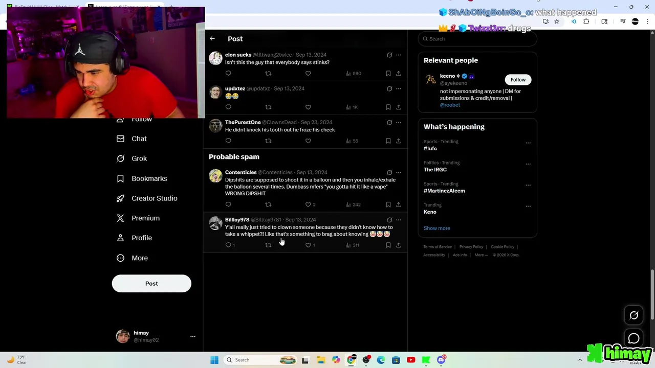655x368 pixels.
Task: Open the browser extensions puzzle icon
Action: click(586, 21)
